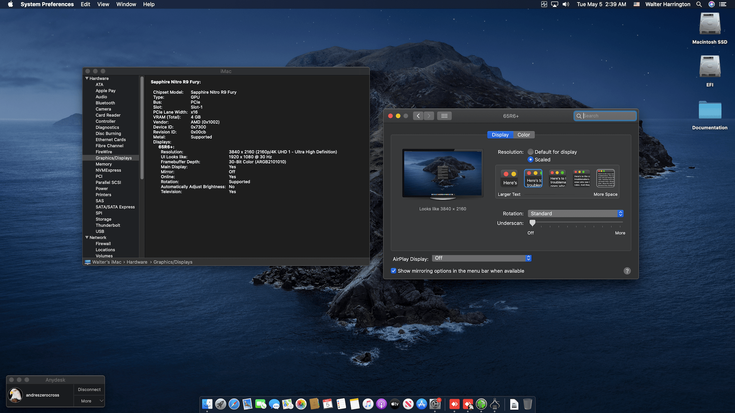This screenshot has width=735, height=413.
Task: Select the Scaled resolution option
Action: [x=531, y=159]
